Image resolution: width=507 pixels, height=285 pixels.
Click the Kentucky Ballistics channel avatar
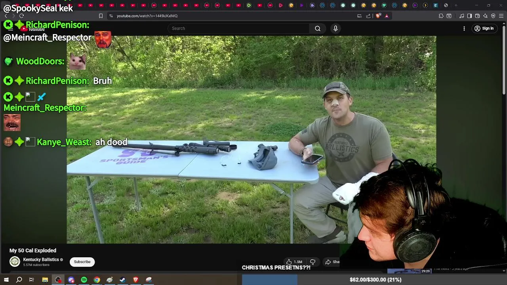point(15,262)
